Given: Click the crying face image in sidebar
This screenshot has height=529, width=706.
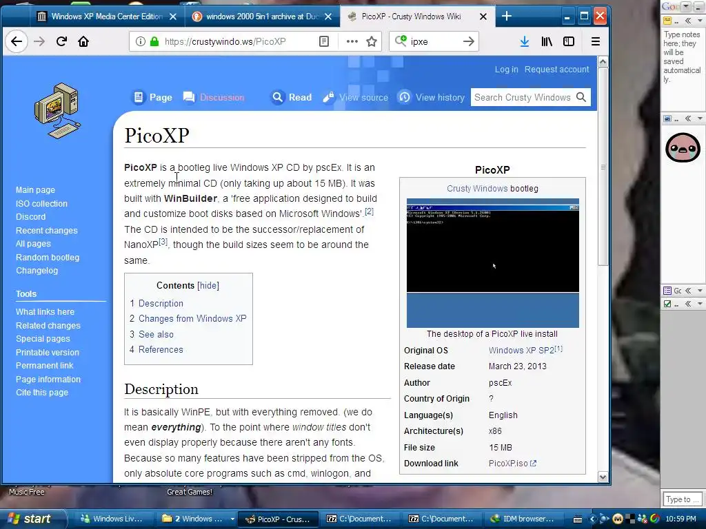Looking at the screenshot, I should 683,147.
